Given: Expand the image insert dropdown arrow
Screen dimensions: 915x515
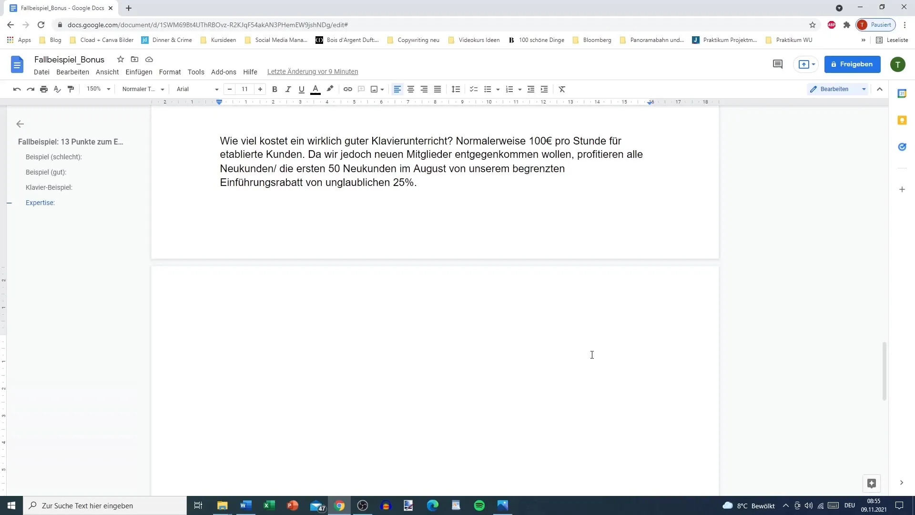Looking at the screenshot, I should click(382, 90).
